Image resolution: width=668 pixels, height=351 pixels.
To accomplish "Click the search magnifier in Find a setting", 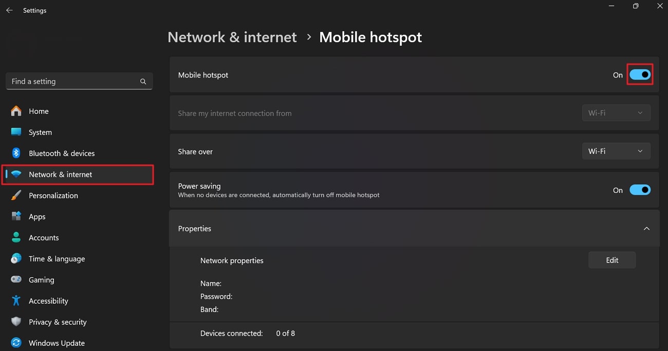I will tap(142, 81).
